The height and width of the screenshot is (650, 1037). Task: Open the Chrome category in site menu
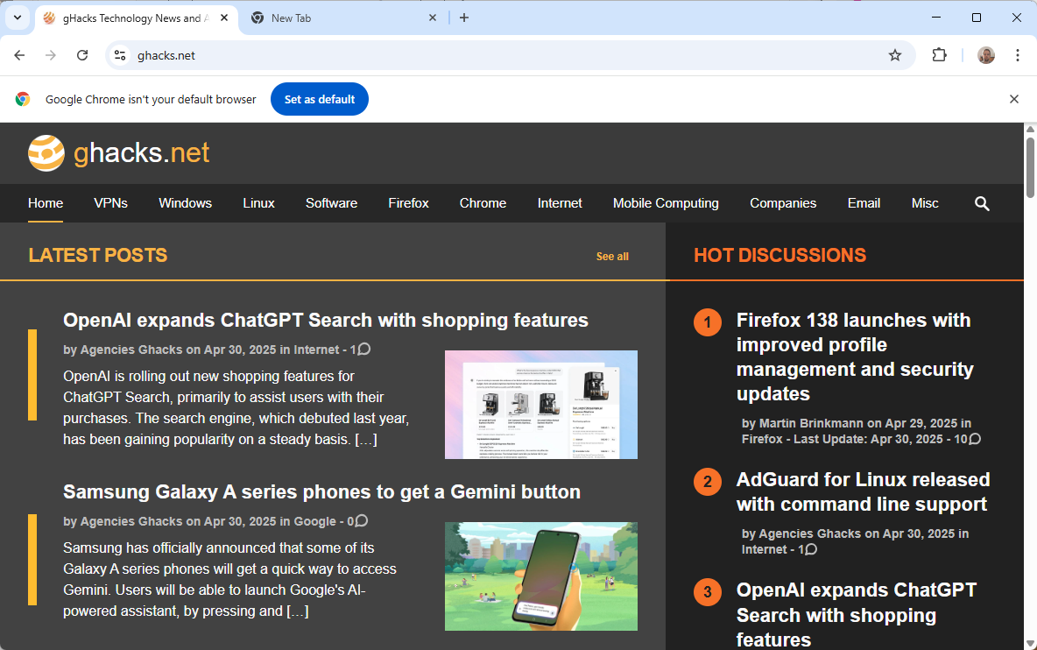pos(483,203)
